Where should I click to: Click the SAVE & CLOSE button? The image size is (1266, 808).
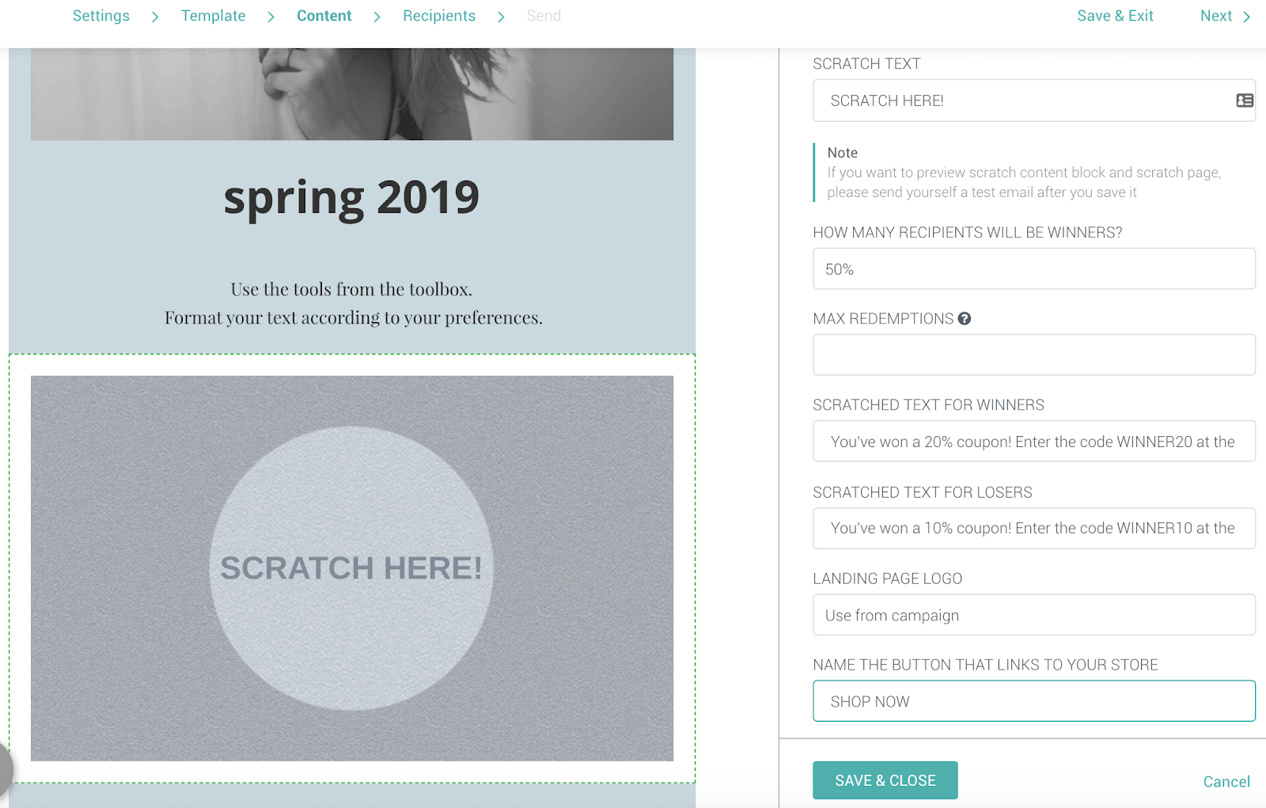[885, 780]
